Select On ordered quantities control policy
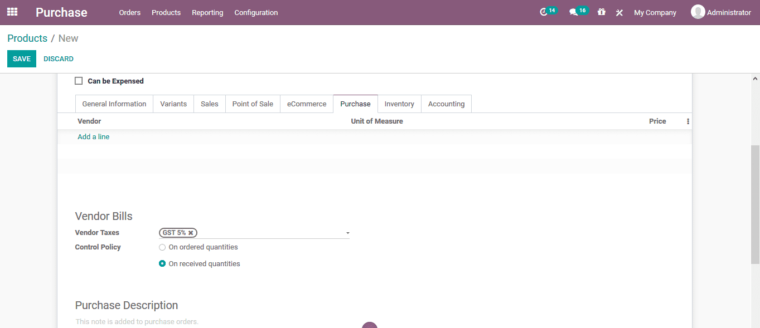This screenshot has width=760, height=328. pyautogui.click(x=162, y=247)
